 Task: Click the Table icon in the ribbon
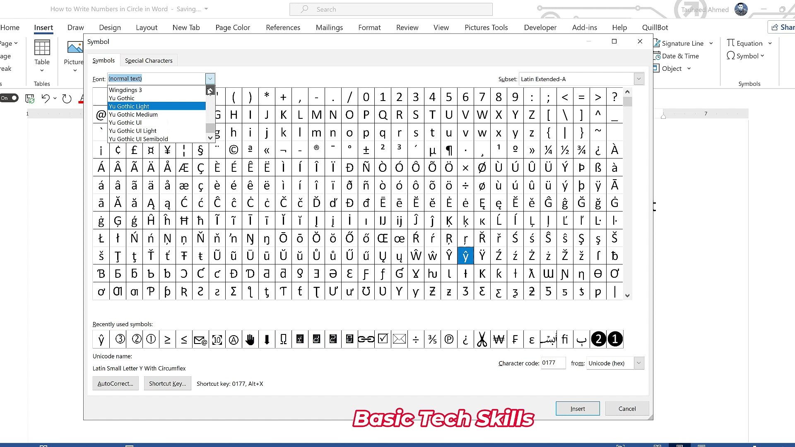pos(42,48)
